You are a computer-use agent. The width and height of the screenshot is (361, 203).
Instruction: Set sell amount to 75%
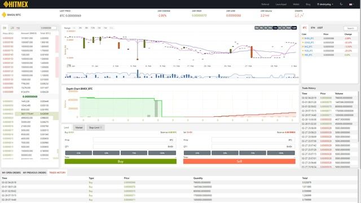pyautogui.click(x=253, y=153)
